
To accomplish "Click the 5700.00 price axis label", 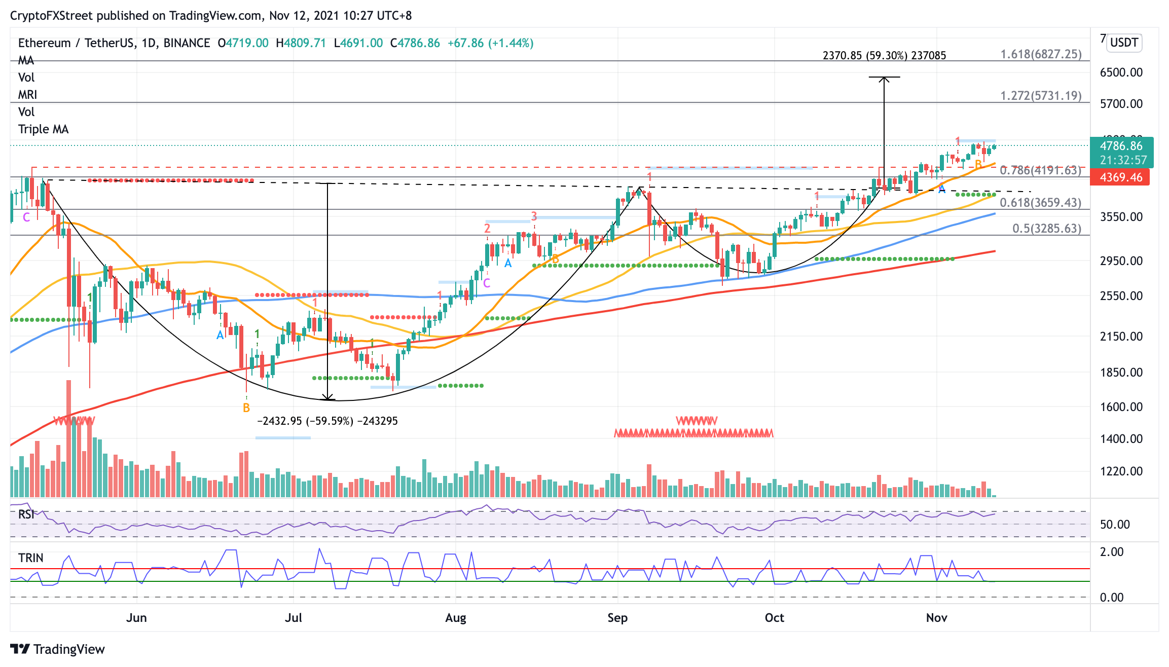I will click(x=1121, y=104).
